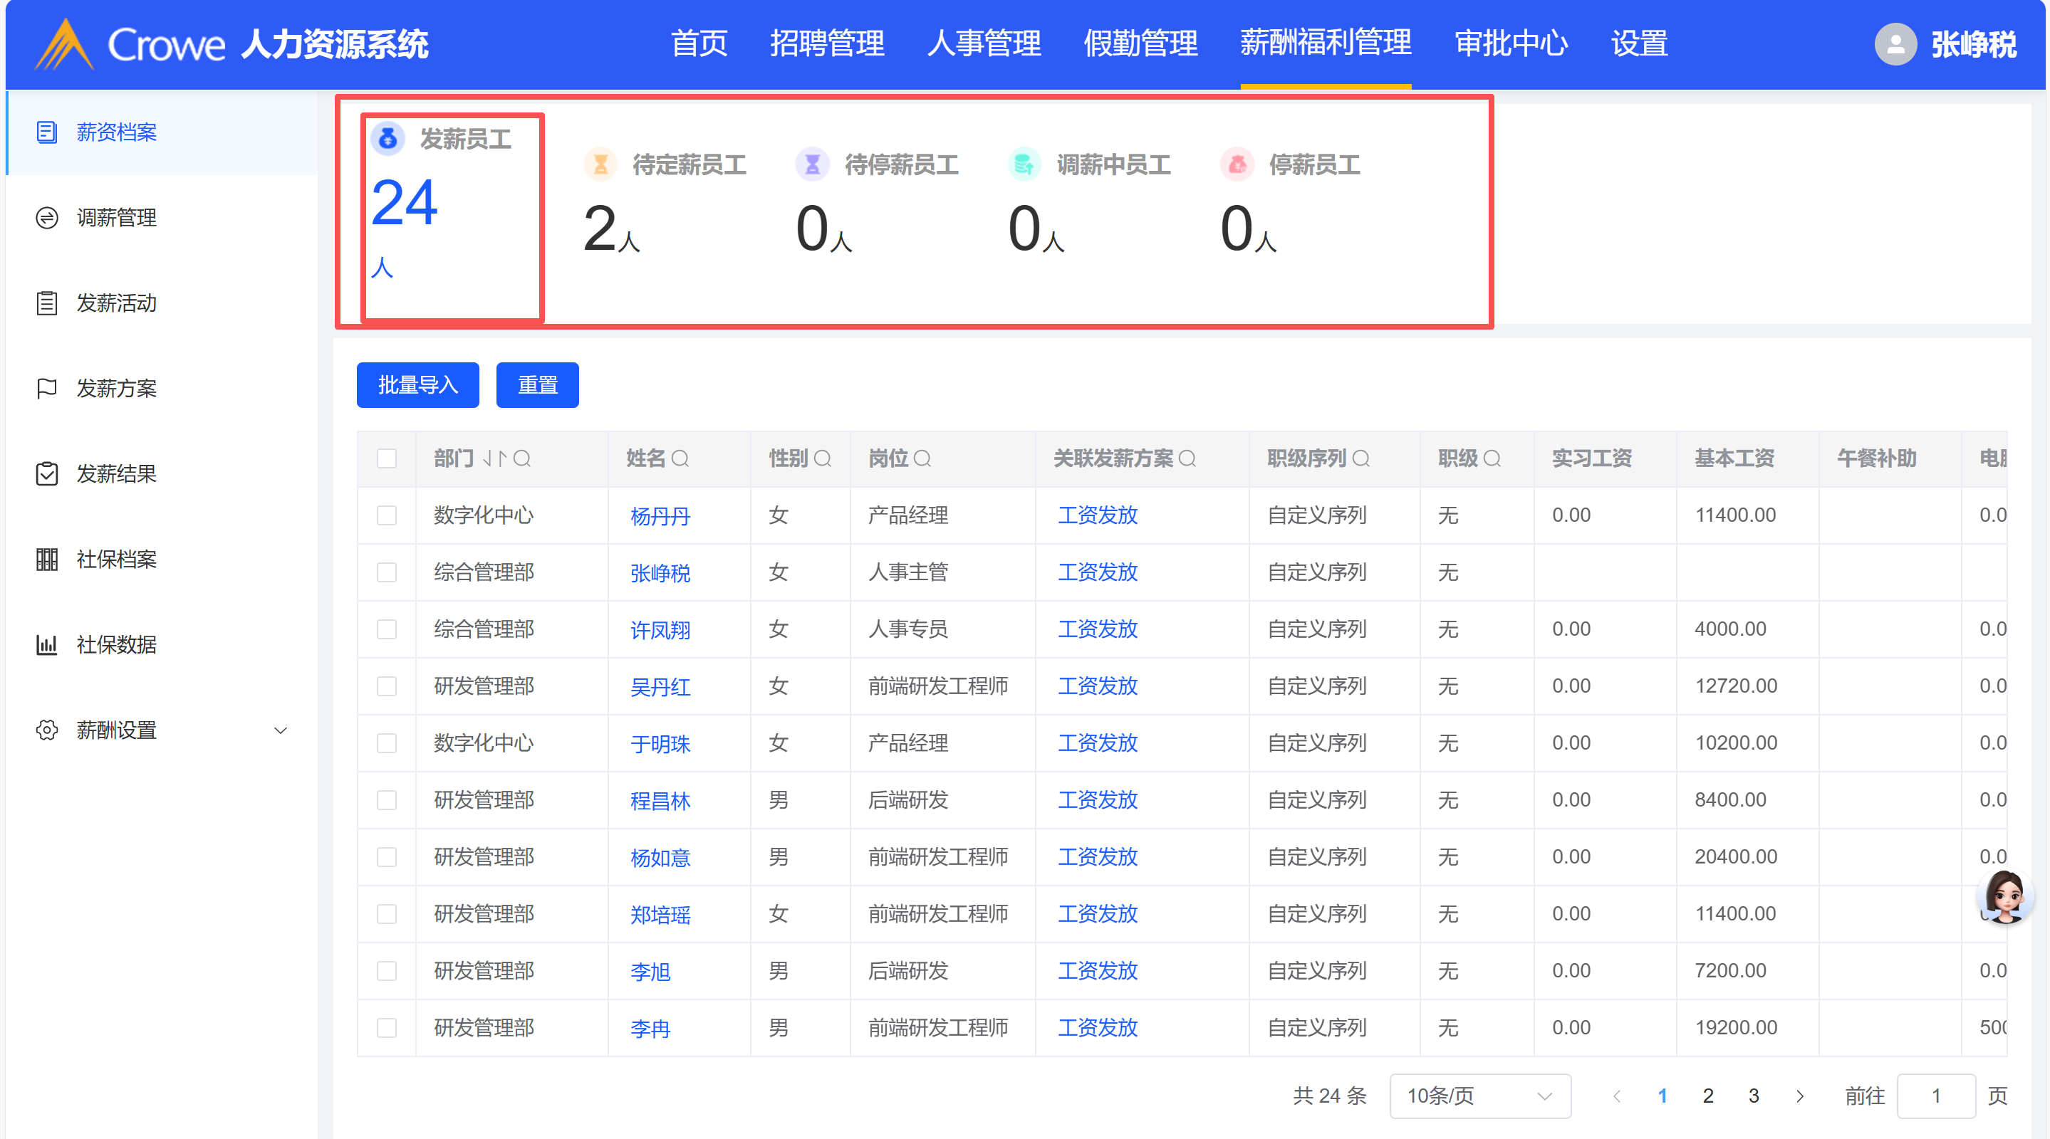Click search icon in 姓名 column header
The image size is (2050, 1139).
pyautogui.click(x=680, y=459)
